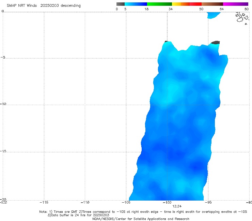
Task: Click longitude axis label '-105'
Action: pyautogui.click(x=126, y=202)
